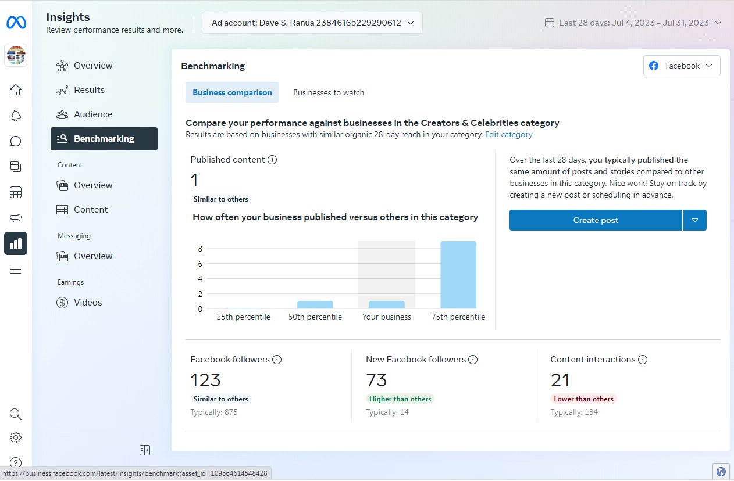Open the All tools hamburger icon
The width and height of the screenshot is (734, 481).
[16, 269]
